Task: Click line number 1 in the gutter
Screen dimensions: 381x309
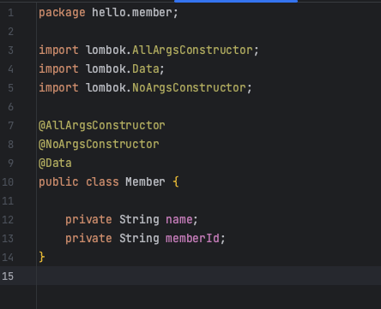Action: click(x=10, y=13)
